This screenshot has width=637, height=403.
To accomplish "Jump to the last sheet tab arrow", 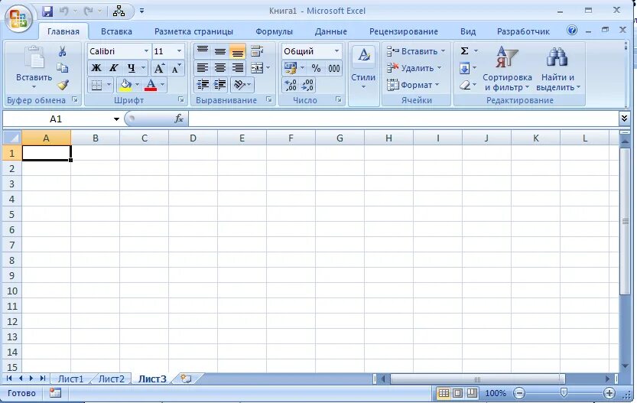I will pyautogui.click(x=43, y=379).
